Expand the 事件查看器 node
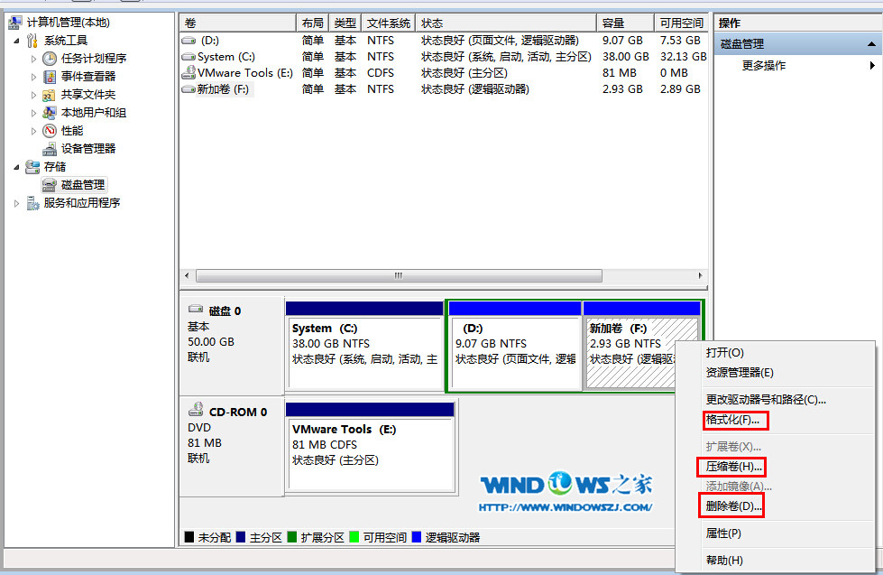 (33, 77)
